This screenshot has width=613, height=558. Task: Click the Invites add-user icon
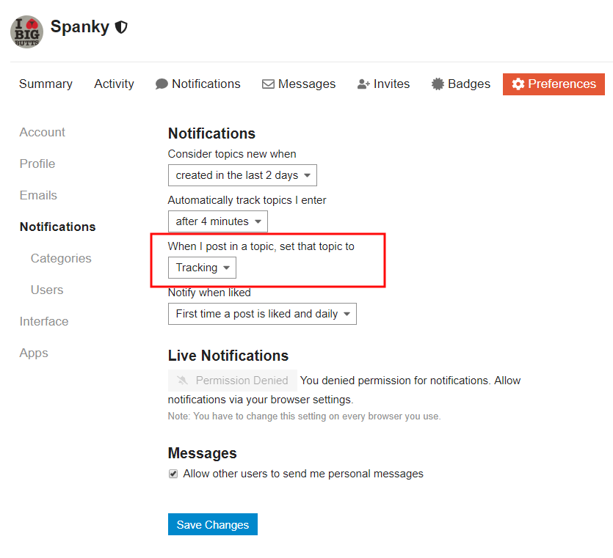coord(363,84)
